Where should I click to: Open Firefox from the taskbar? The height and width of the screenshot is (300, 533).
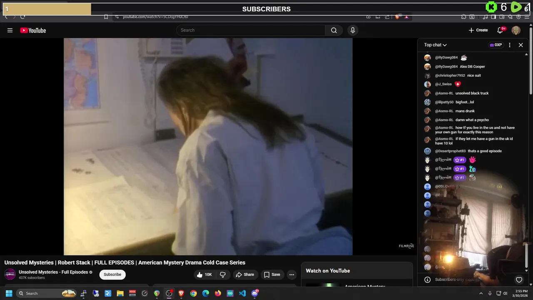pyautogui.click(x=218, y=293)
